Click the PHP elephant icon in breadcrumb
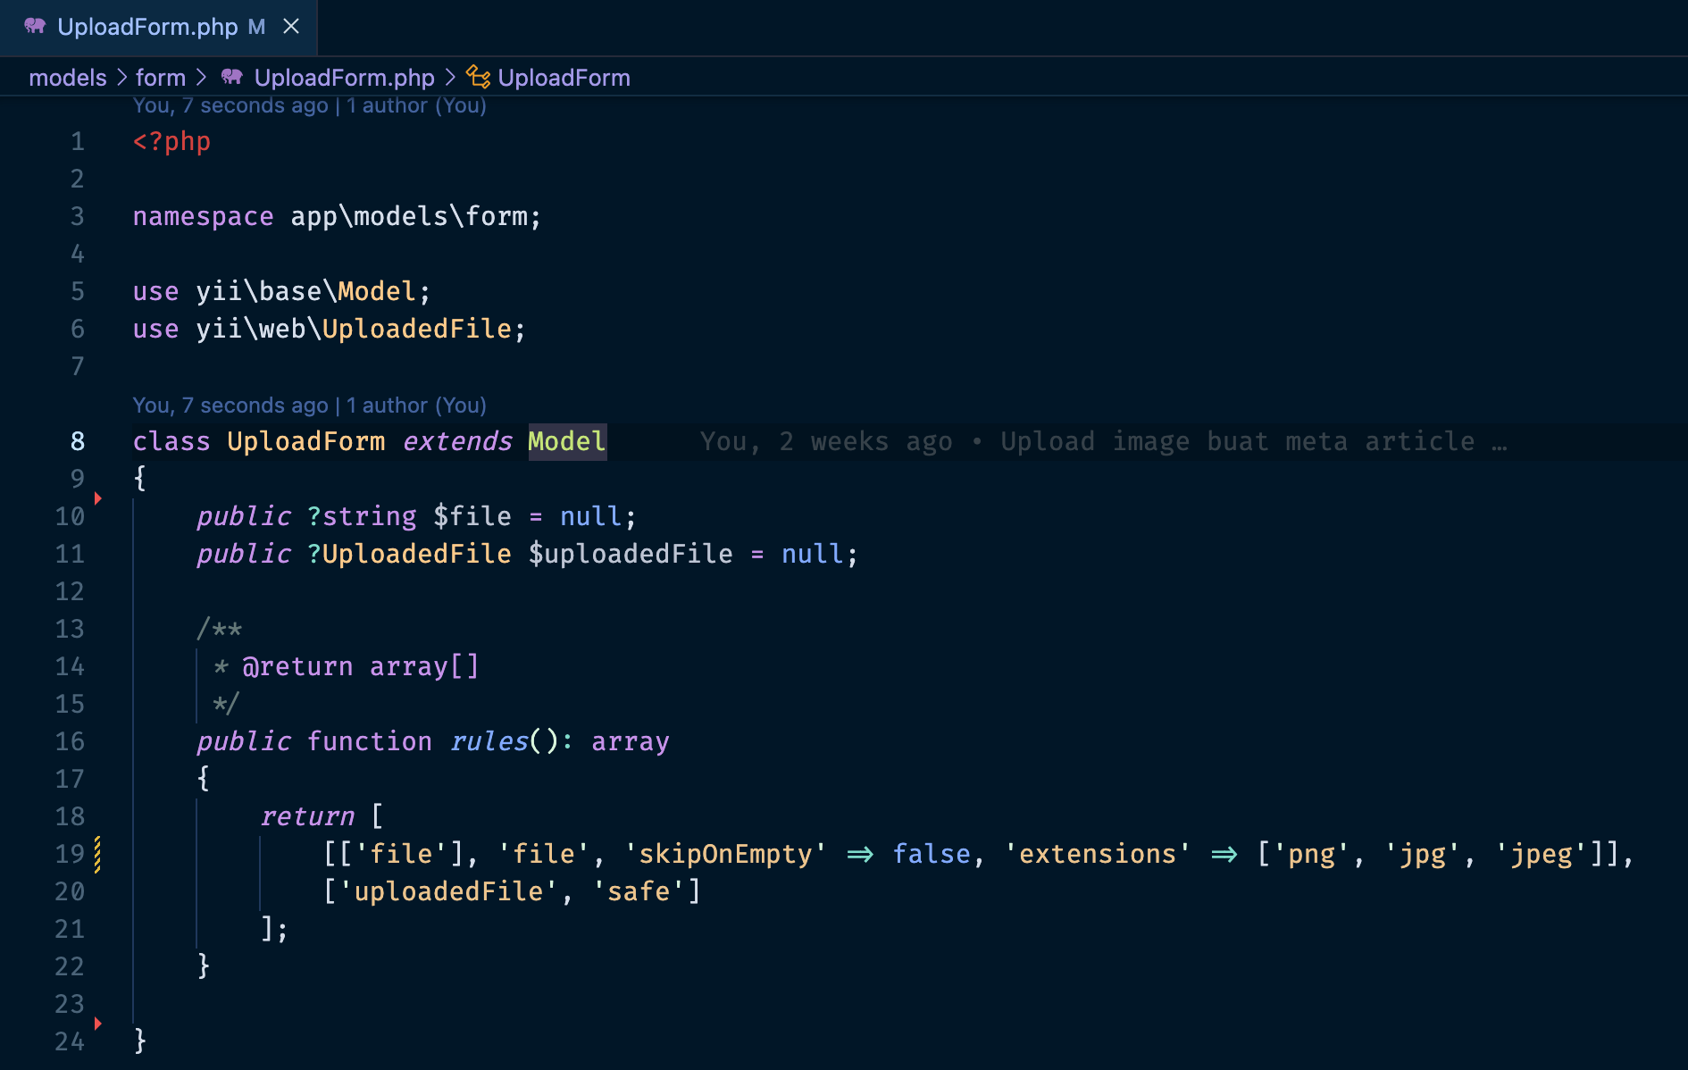 tap(232, 77)
